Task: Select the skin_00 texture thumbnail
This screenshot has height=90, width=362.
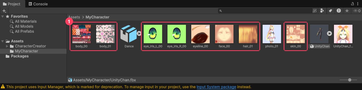Action: point(295,34)
